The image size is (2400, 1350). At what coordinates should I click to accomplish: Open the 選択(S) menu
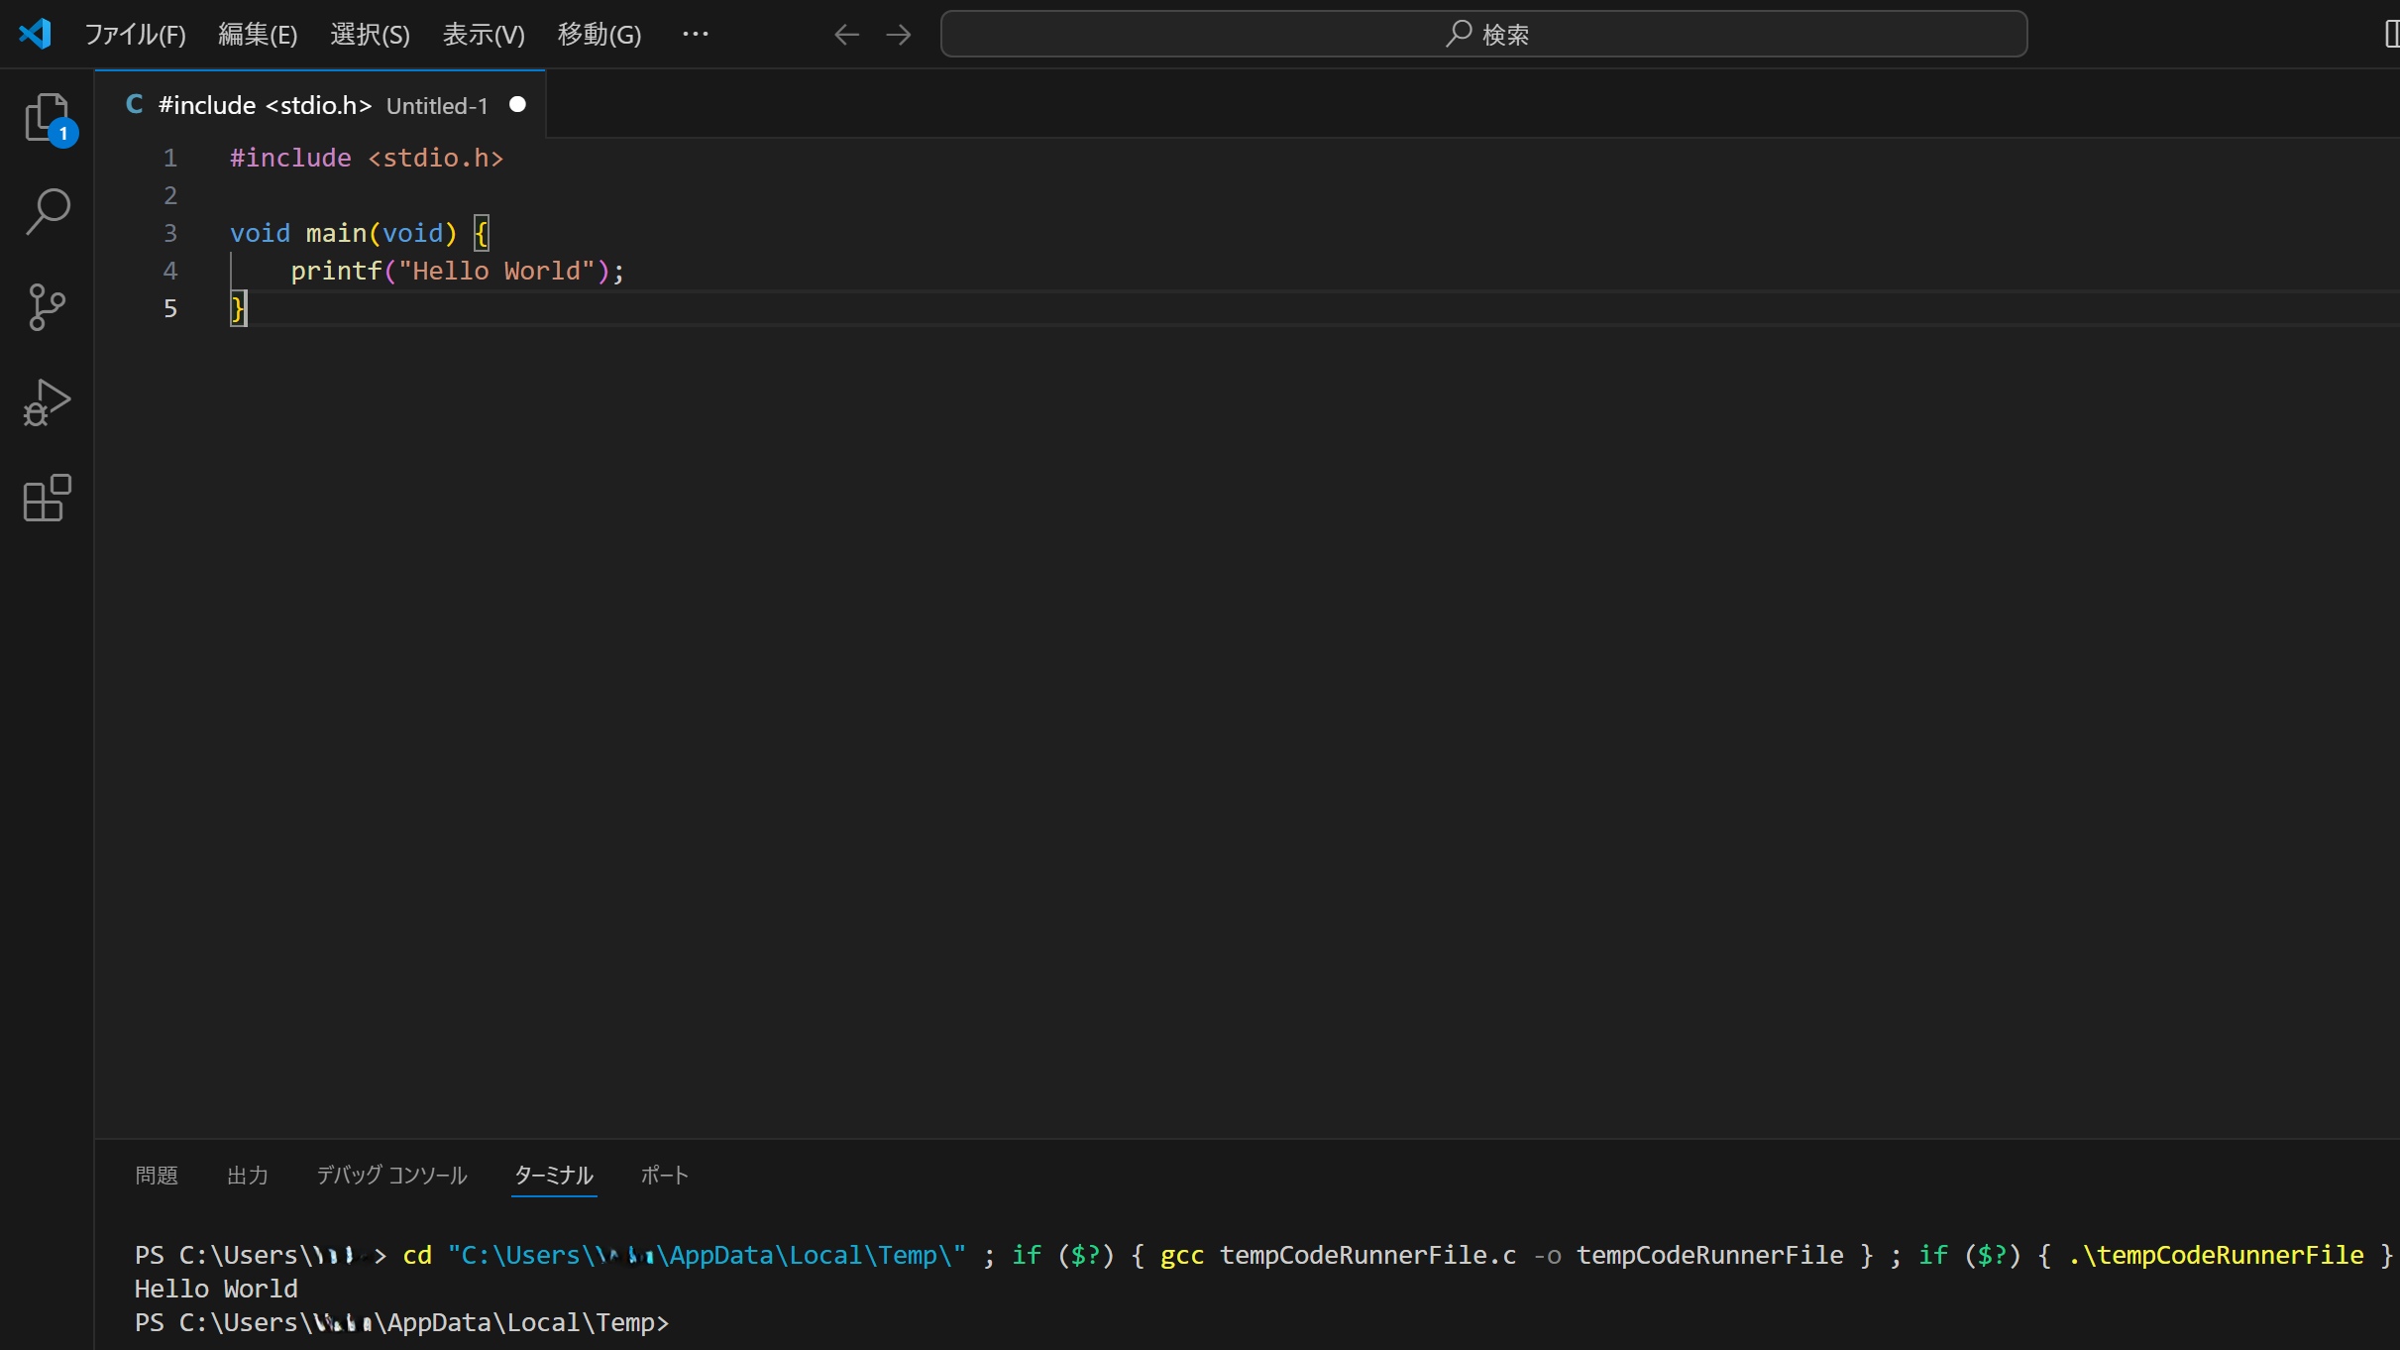(370, 35)
